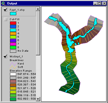The width and height of the screenshot is (108, 103).
Task: Click the legend vertical scrollbar thumb
Action: [x=38, y=33]
